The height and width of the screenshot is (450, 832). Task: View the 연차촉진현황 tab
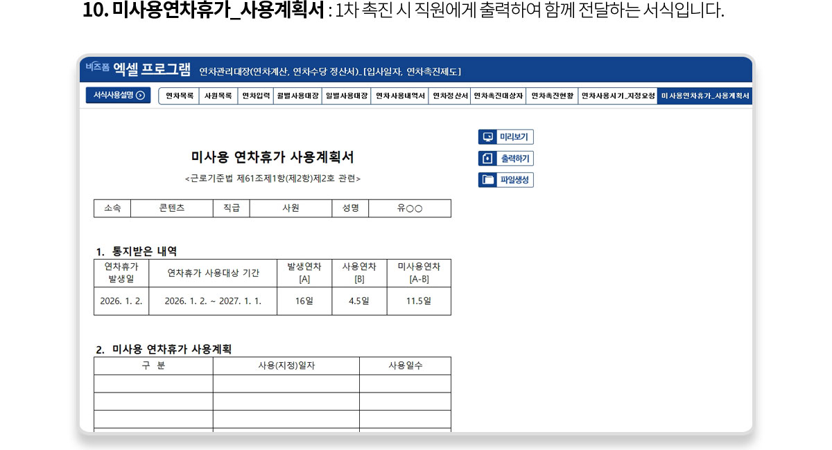[x=552, y=96]
